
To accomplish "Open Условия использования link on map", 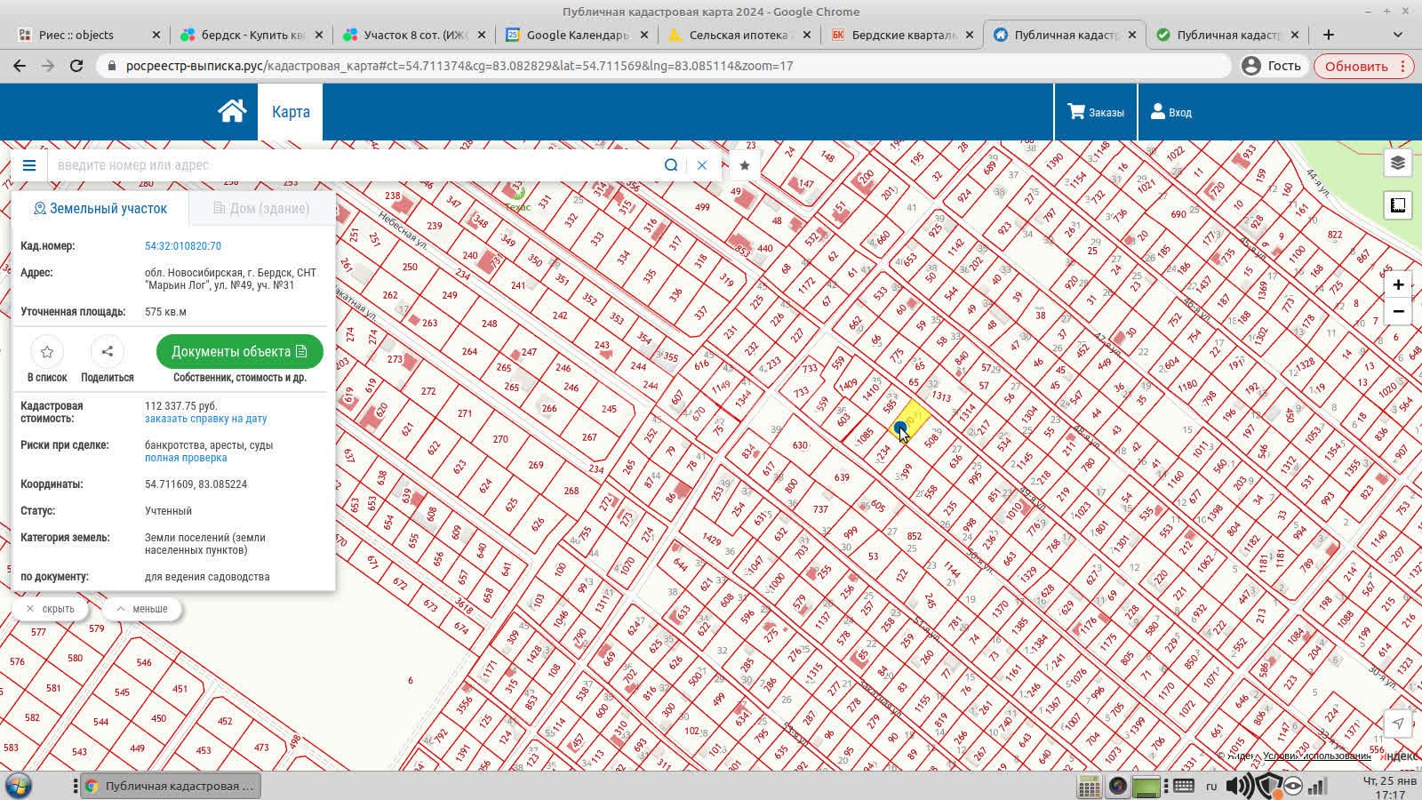I will 1316,756.
